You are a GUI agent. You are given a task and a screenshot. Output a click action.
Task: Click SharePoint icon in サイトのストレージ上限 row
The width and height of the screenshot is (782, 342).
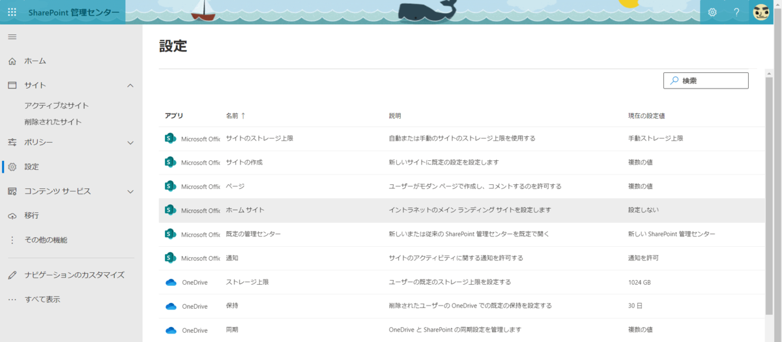pyautogui.click(x=170, y=138)
